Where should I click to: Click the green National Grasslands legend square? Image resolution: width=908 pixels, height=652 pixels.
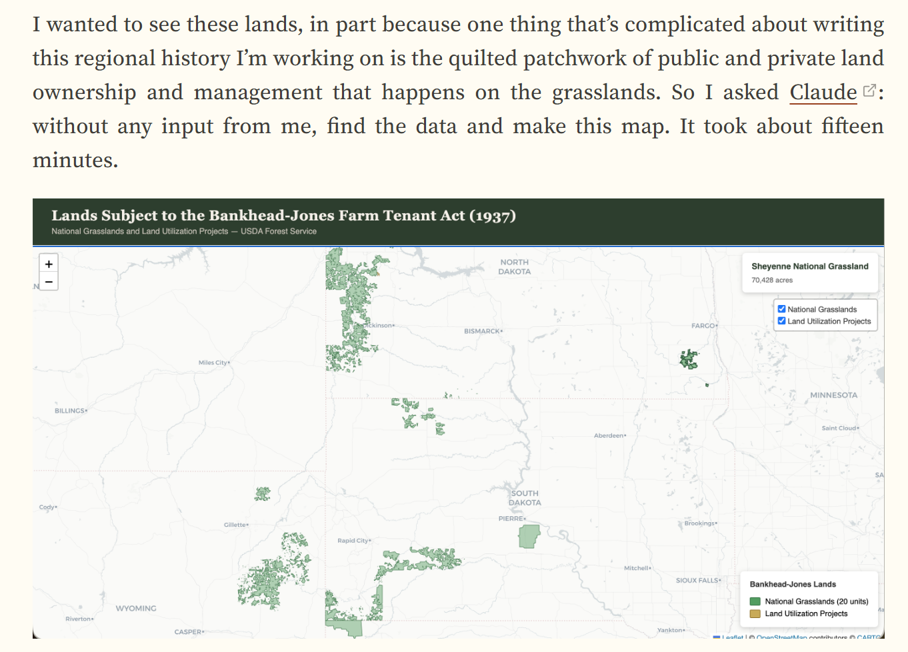pyautogui.click(x=756, y=601)
